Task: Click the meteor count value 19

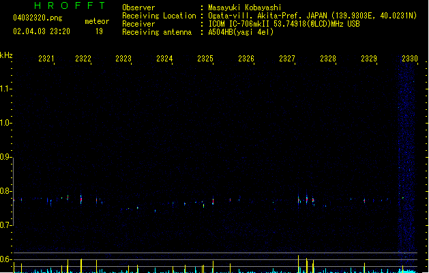Action: [99, 31]
